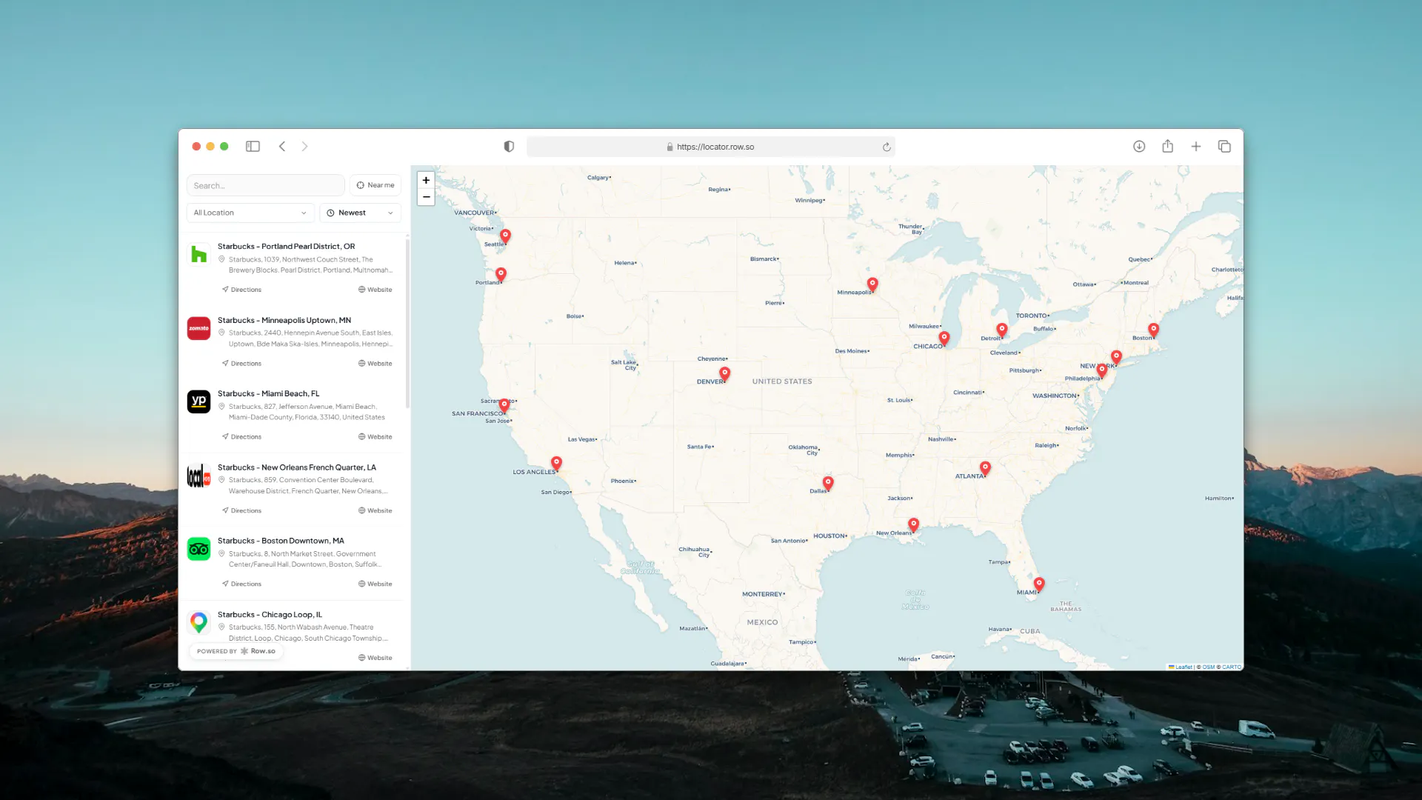The width and height of the screenshot is (1422, 800).
Task: Open the privacy shield icon
Action: click(x=509, y=147)
